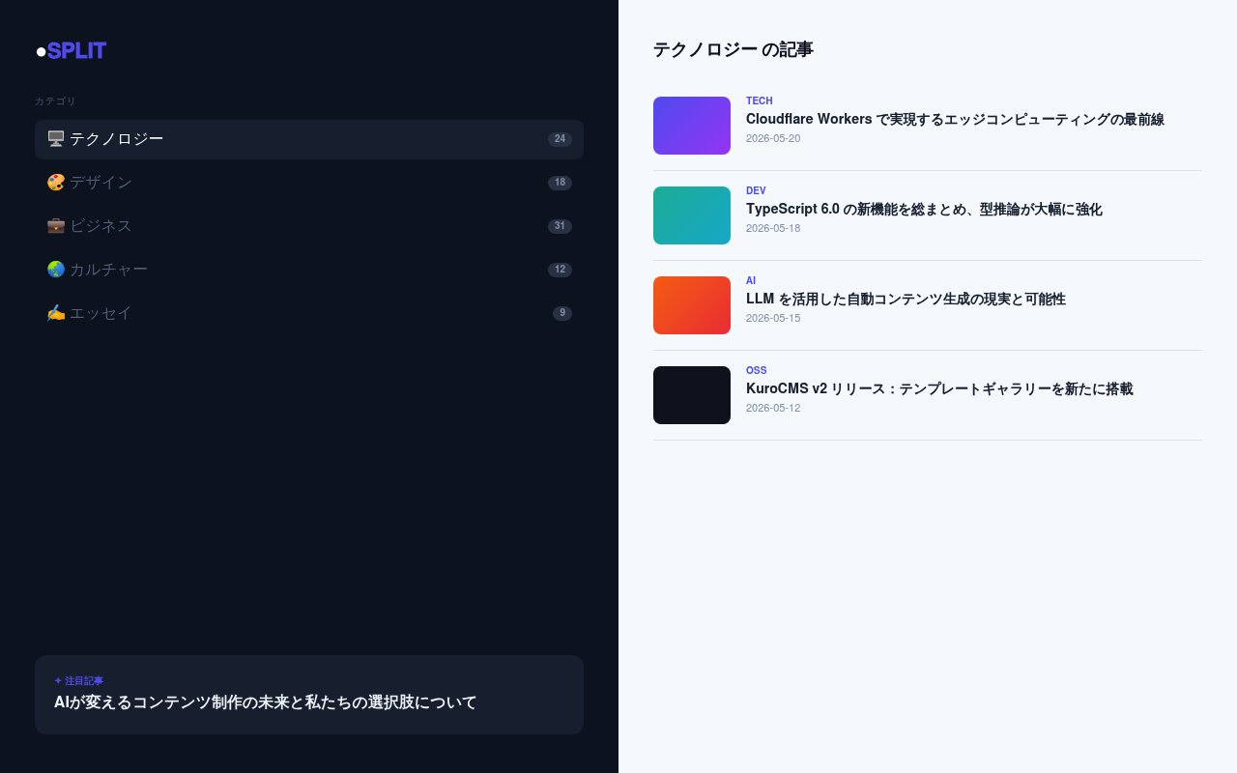Click the date 2026-05-12
Viewport: 1237px width, 773px height.
[773, 408]
